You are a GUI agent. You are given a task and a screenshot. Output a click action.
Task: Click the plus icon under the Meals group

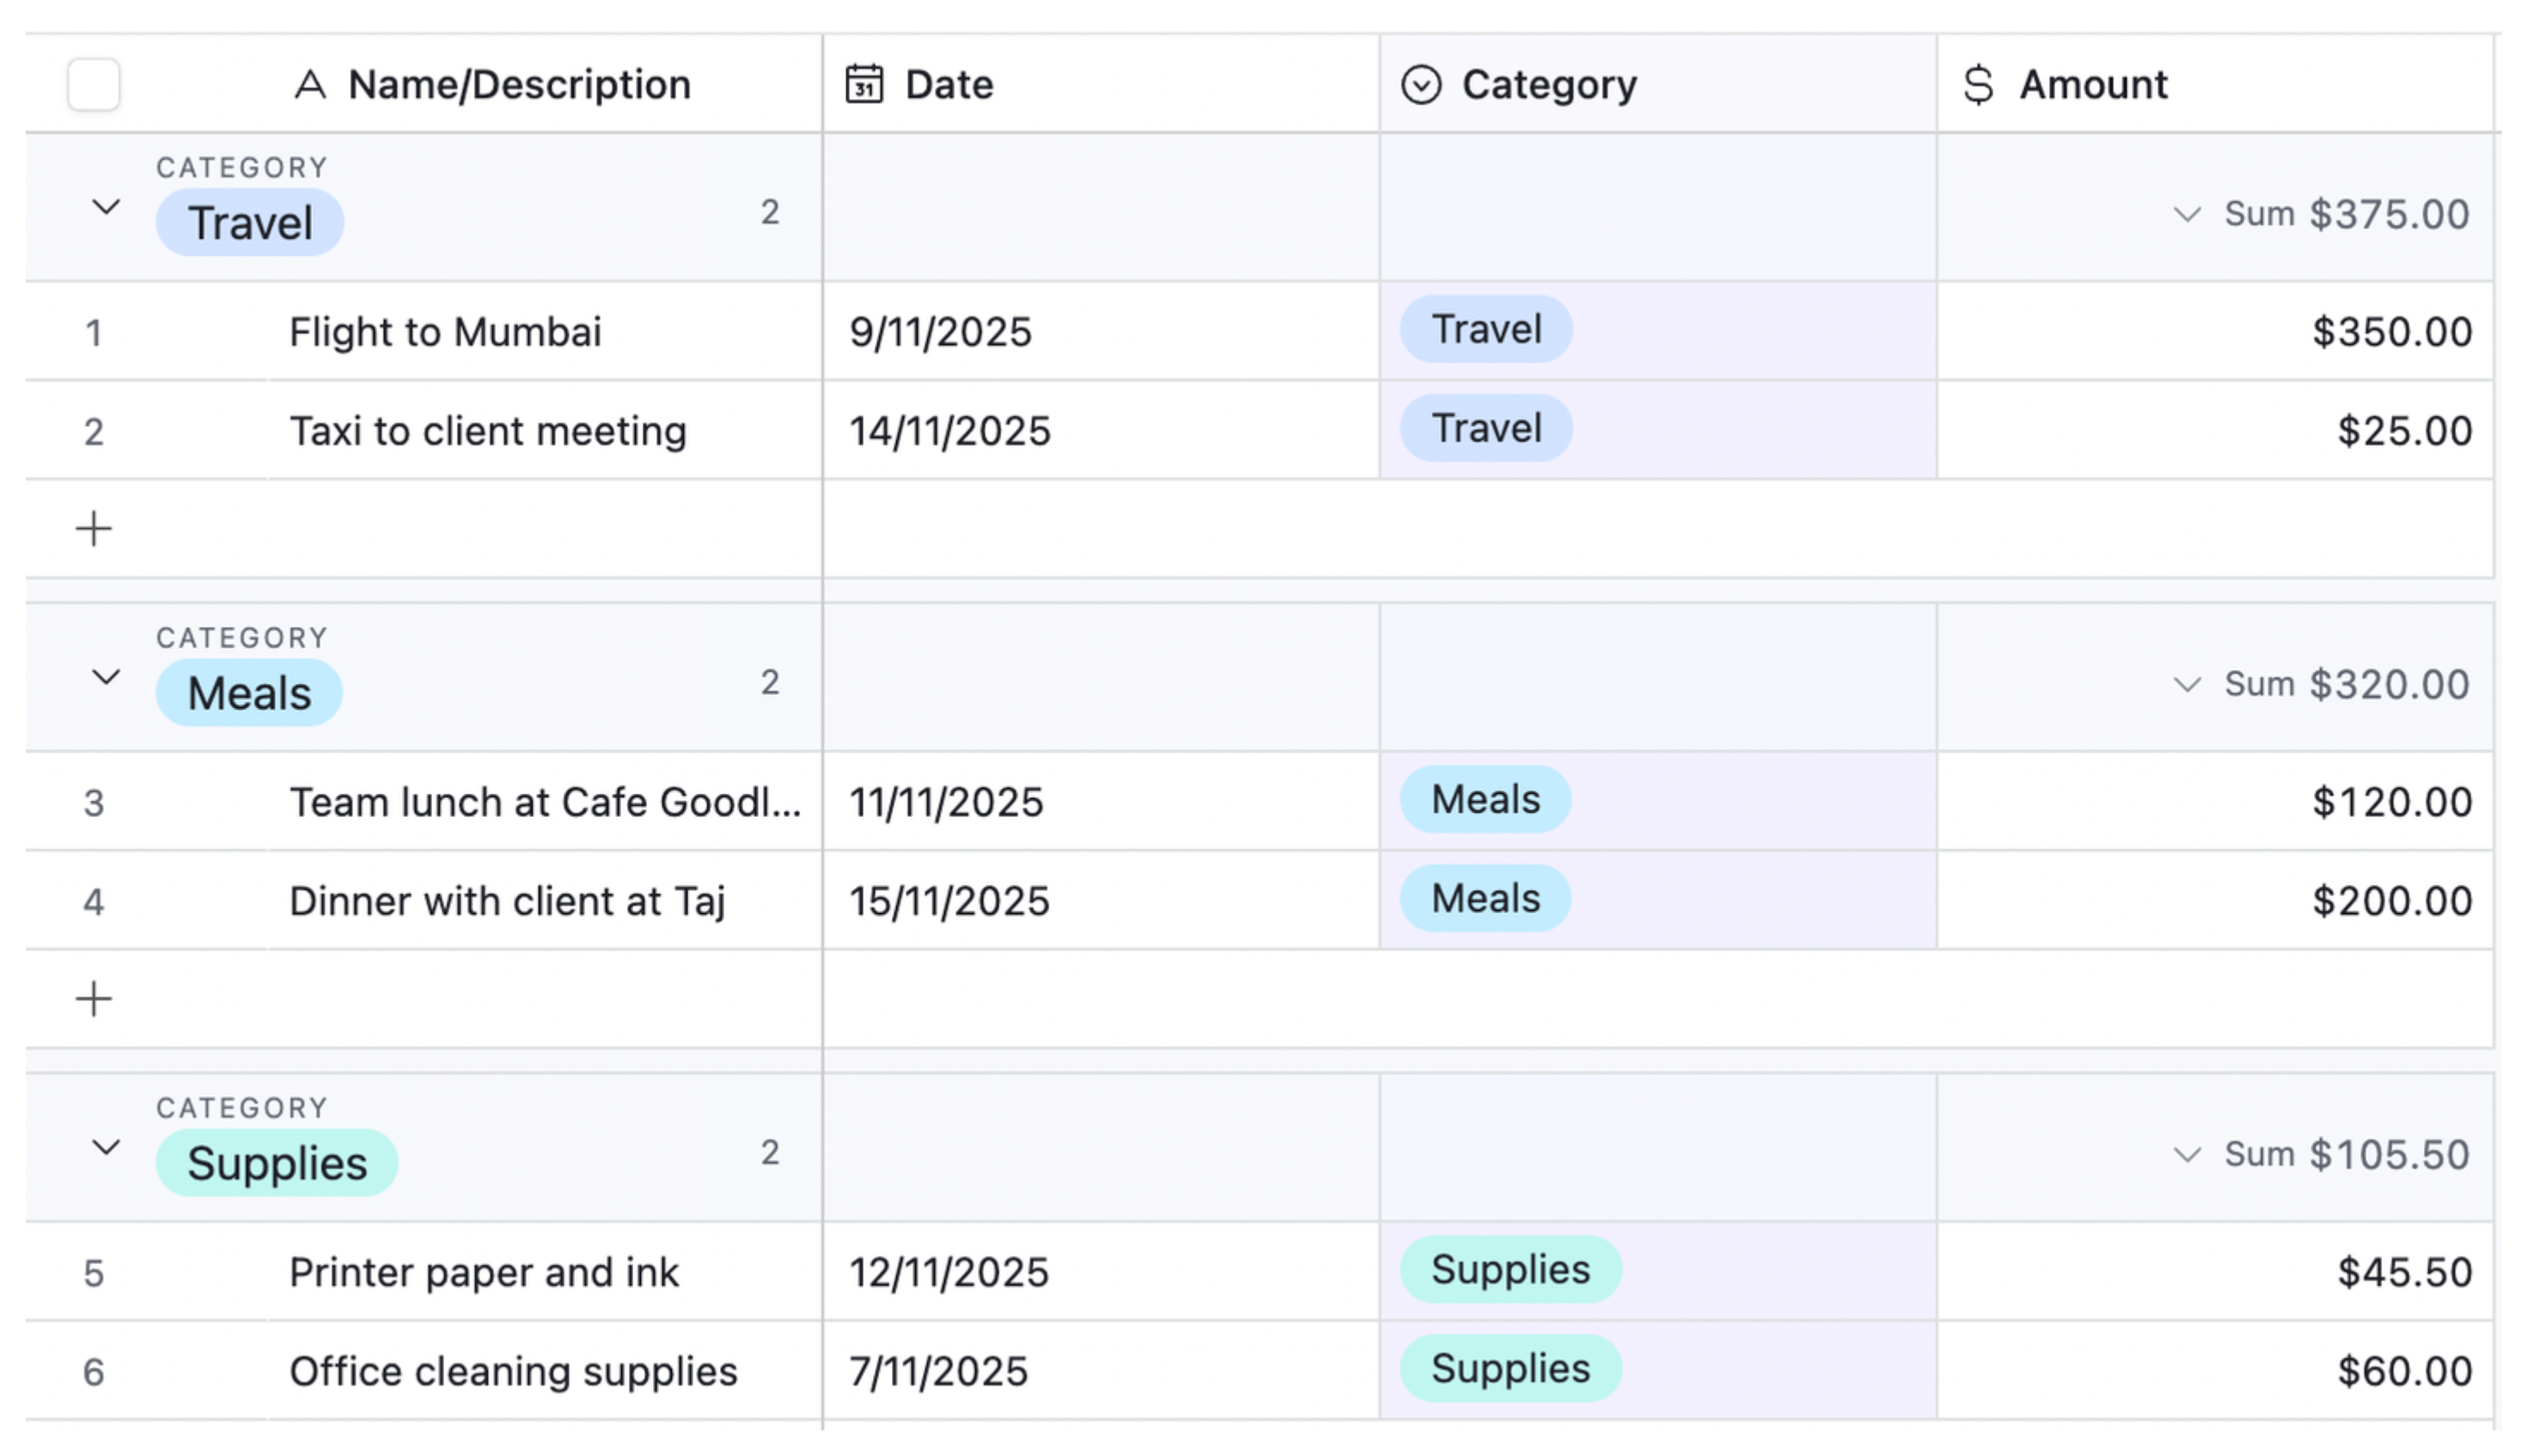pos(94,997)
